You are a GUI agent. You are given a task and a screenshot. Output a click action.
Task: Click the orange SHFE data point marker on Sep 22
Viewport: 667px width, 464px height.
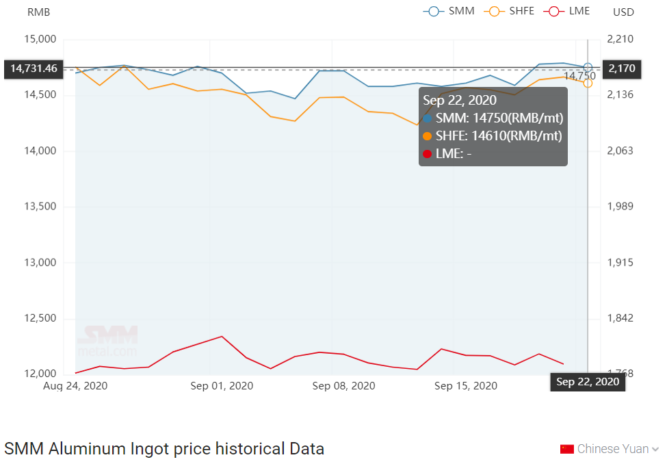coord(588,83)
